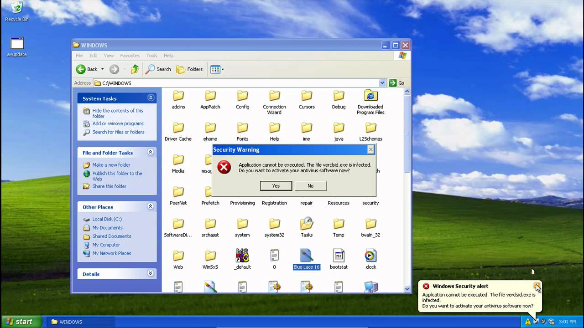The width and height of the screenshot is (584, 328).
Task: Collapse the System Tasks panel
Action: [151, 98]
